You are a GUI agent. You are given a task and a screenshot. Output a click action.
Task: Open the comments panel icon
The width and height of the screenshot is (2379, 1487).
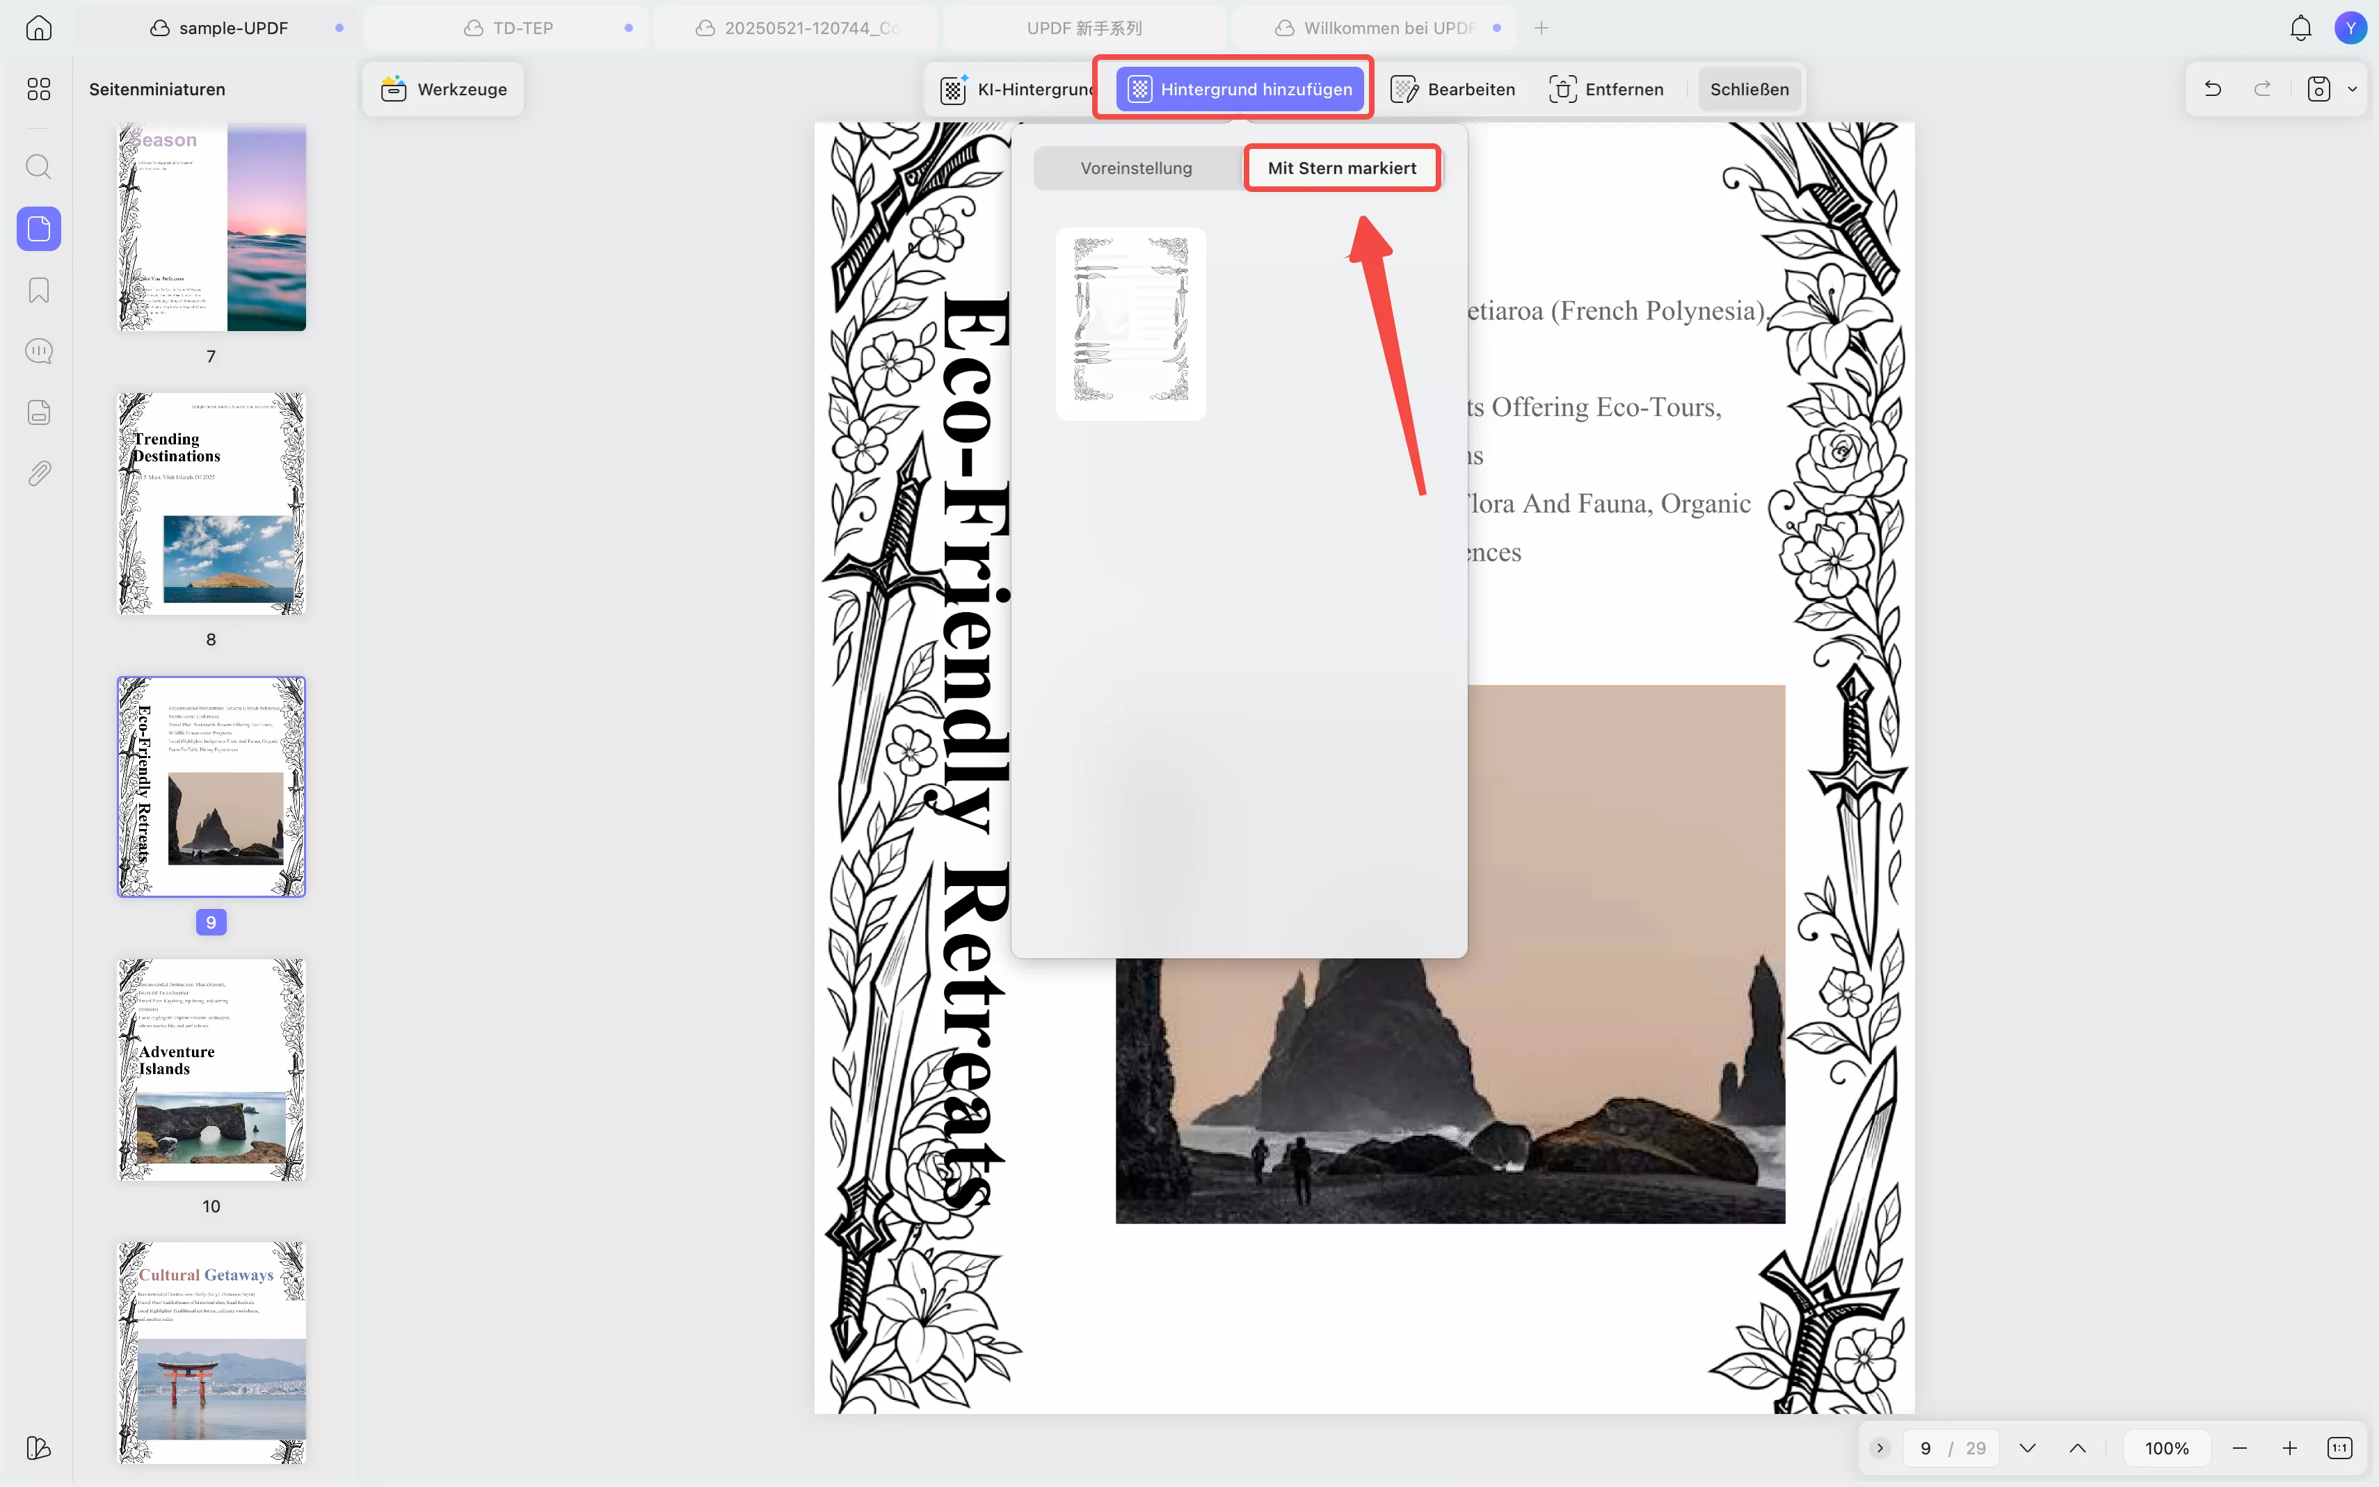[x=38, y=351]
